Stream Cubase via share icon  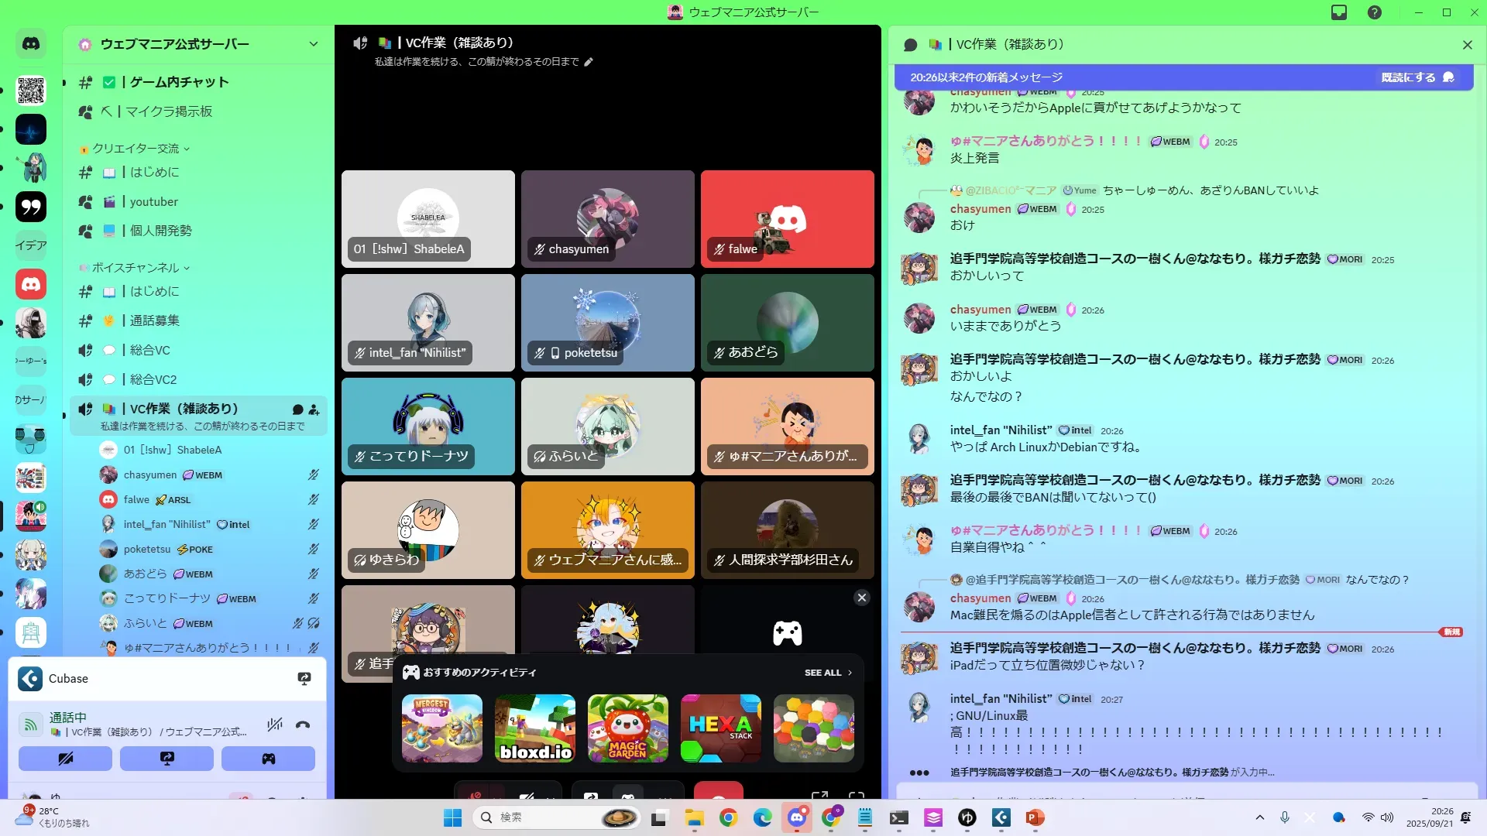(x=304, y=679)
